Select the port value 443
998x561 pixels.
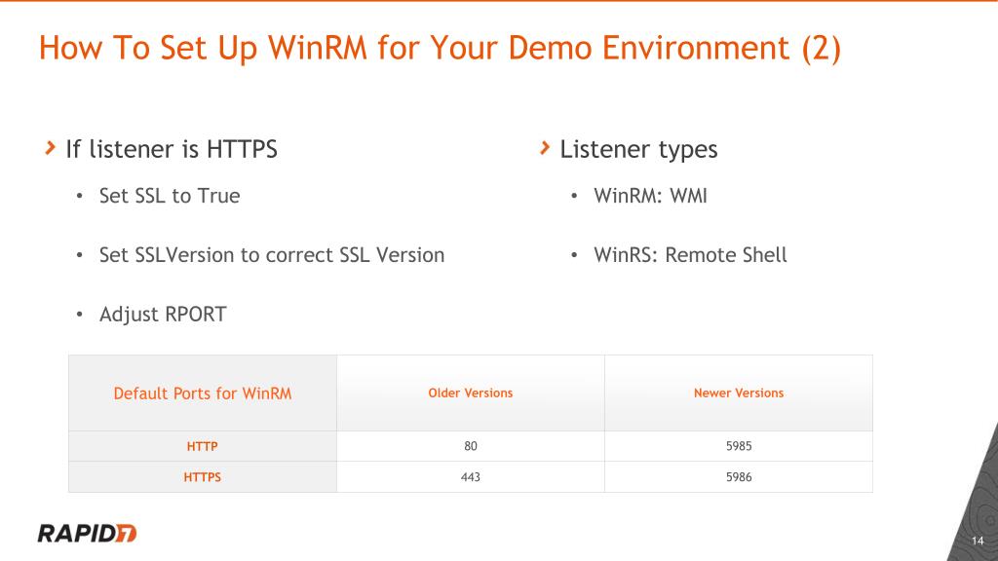471,477
